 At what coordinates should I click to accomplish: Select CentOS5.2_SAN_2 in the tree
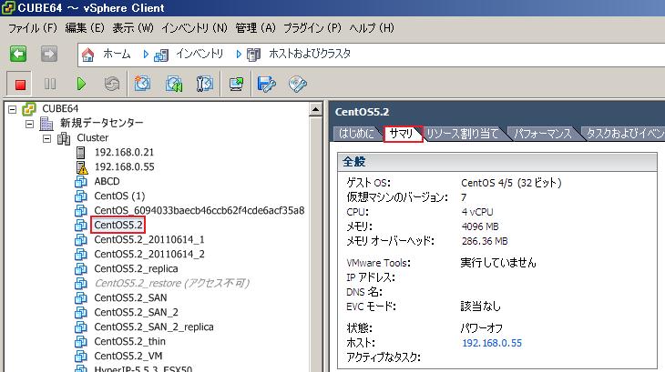click(x=136, y=312)
